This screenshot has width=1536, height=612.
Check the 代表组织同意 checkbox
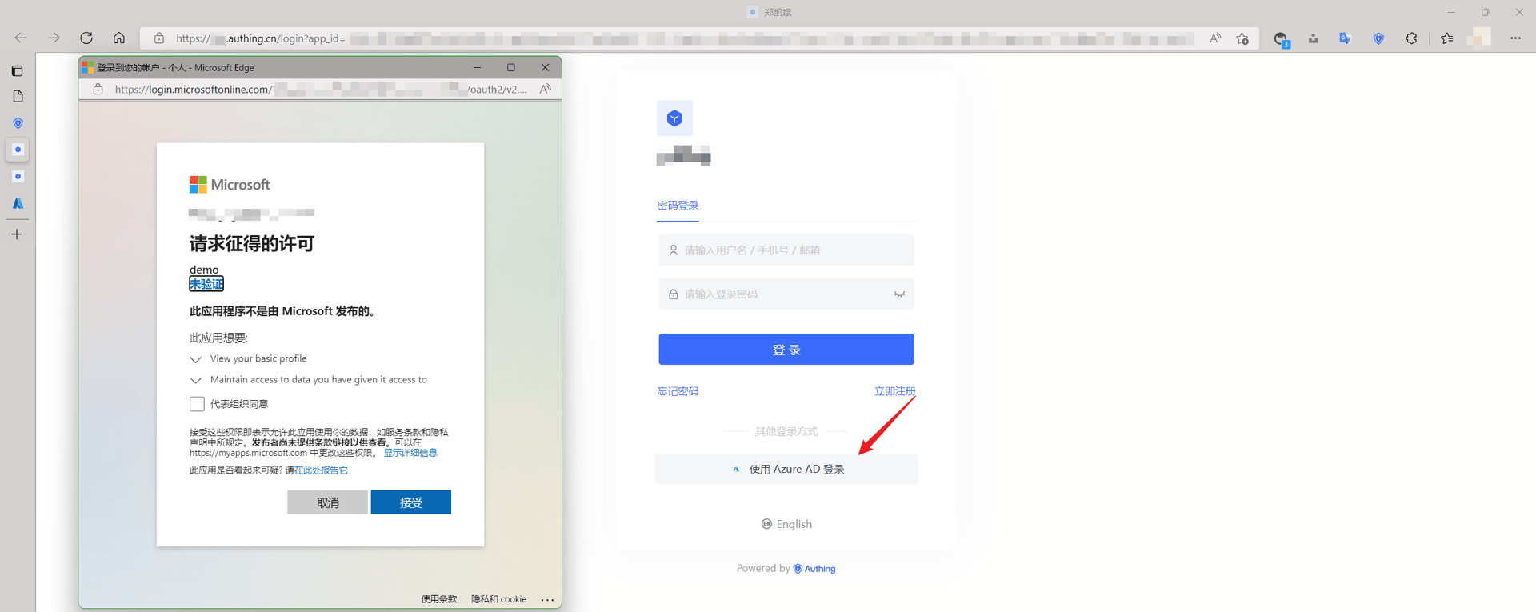pyautogui.click(x=197, y=404)
